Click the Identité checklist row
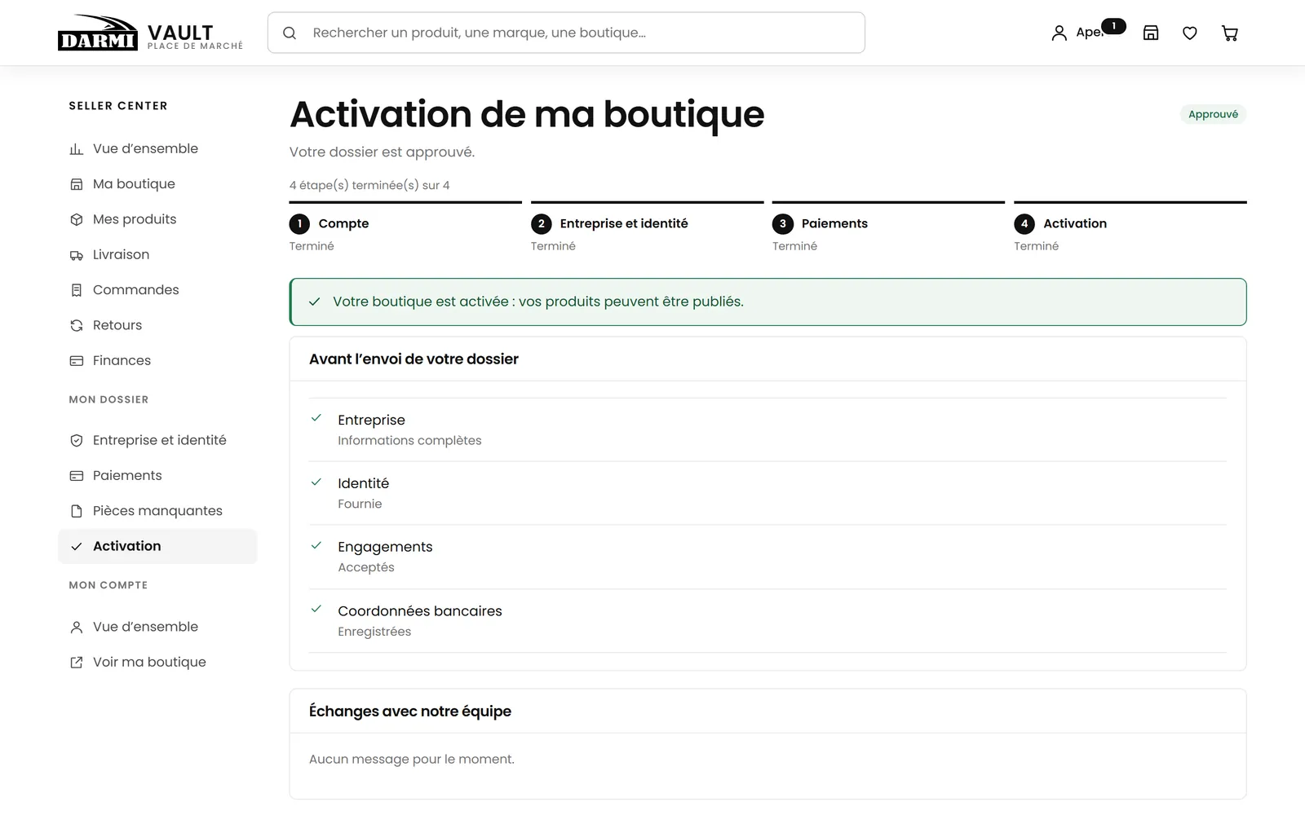The height and width of the screenshot is (815, 1305). point(768,493)
